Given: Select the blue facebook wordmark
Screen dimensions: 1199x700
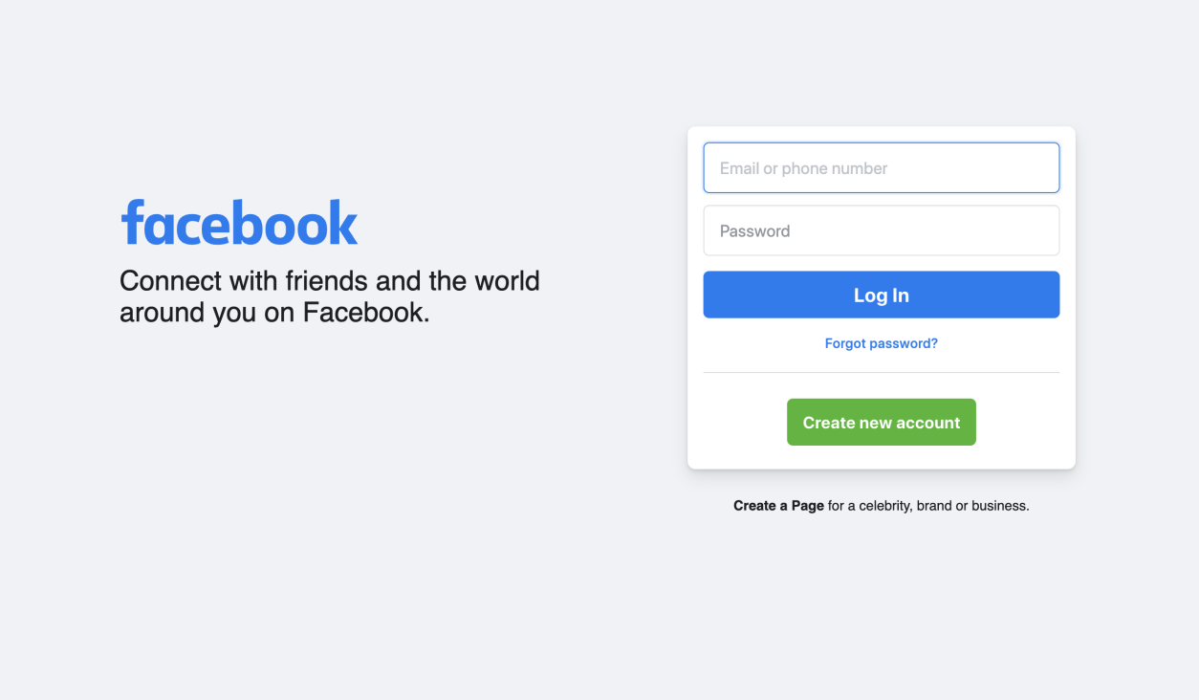Looking at the screenshot, I should [x=238, y=222].
